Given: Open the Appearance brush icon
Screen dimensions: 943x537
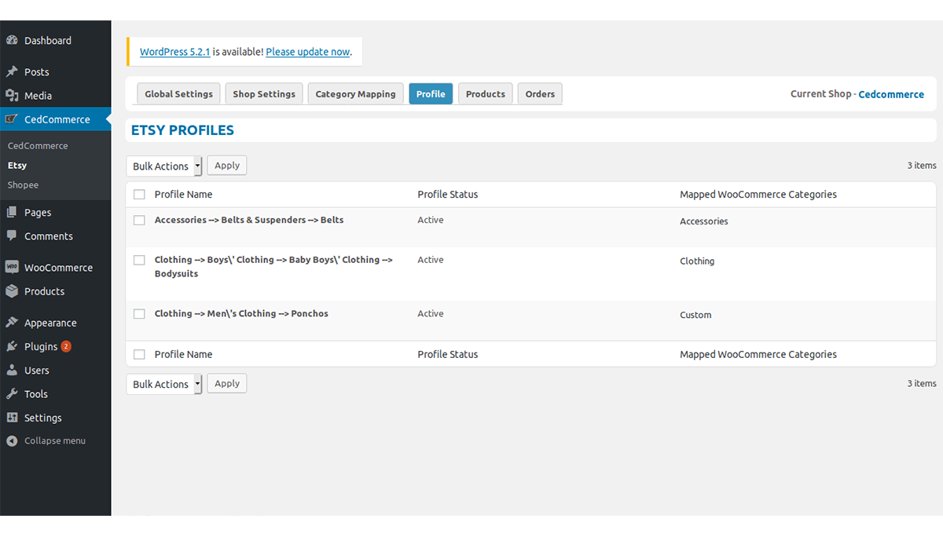Looking at the screenshot, I should 13,322.
